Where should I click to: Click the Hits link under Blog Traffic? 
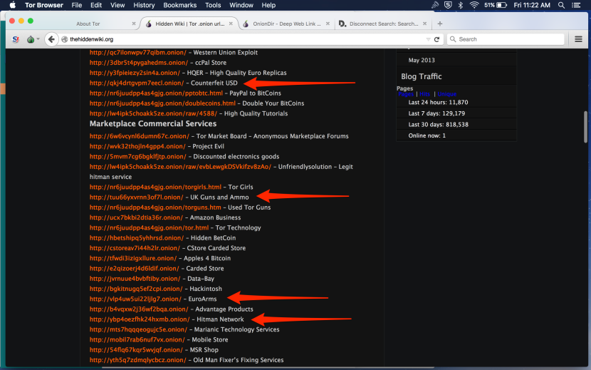tap(424, 94)
